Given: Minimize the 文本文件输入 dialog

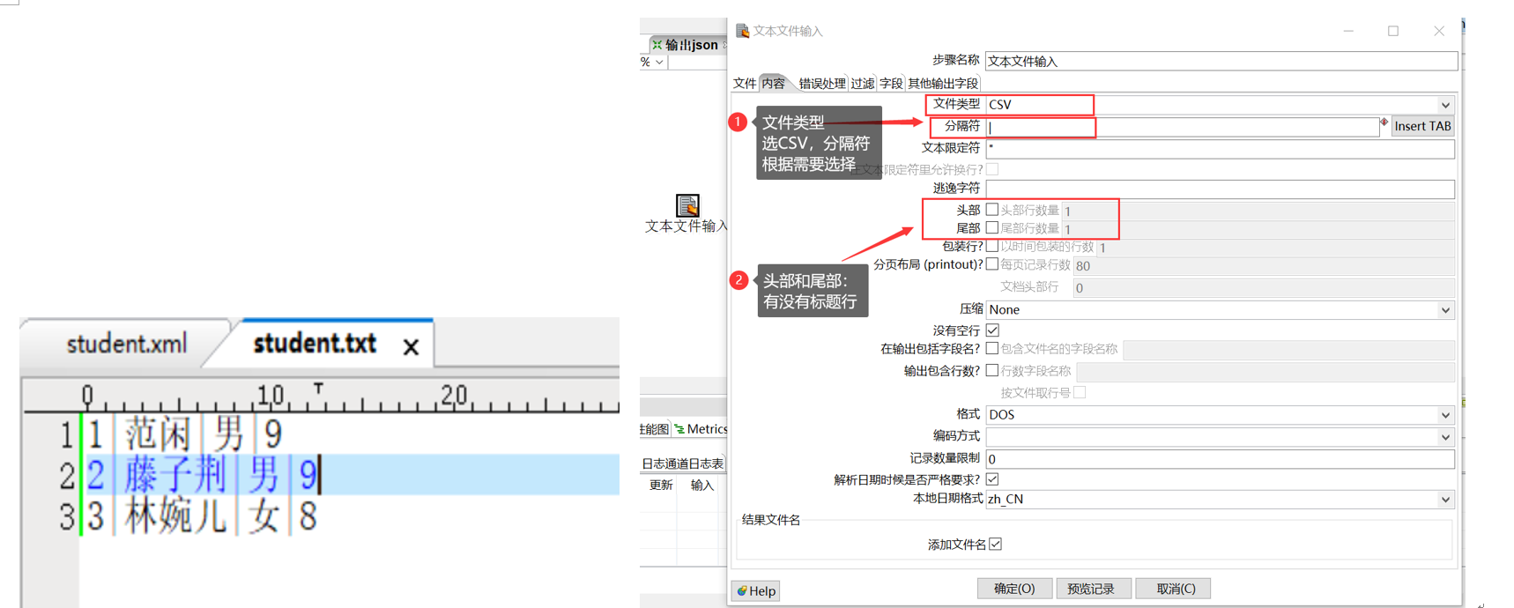Looking at the screenshot, I should 1348,31.
